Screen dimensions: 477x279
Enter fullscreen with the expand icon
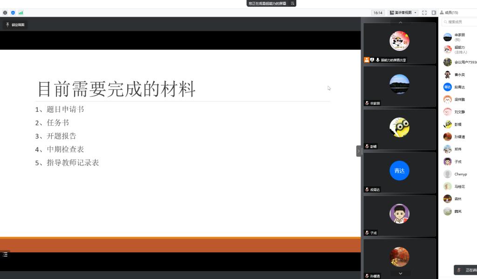424,13
